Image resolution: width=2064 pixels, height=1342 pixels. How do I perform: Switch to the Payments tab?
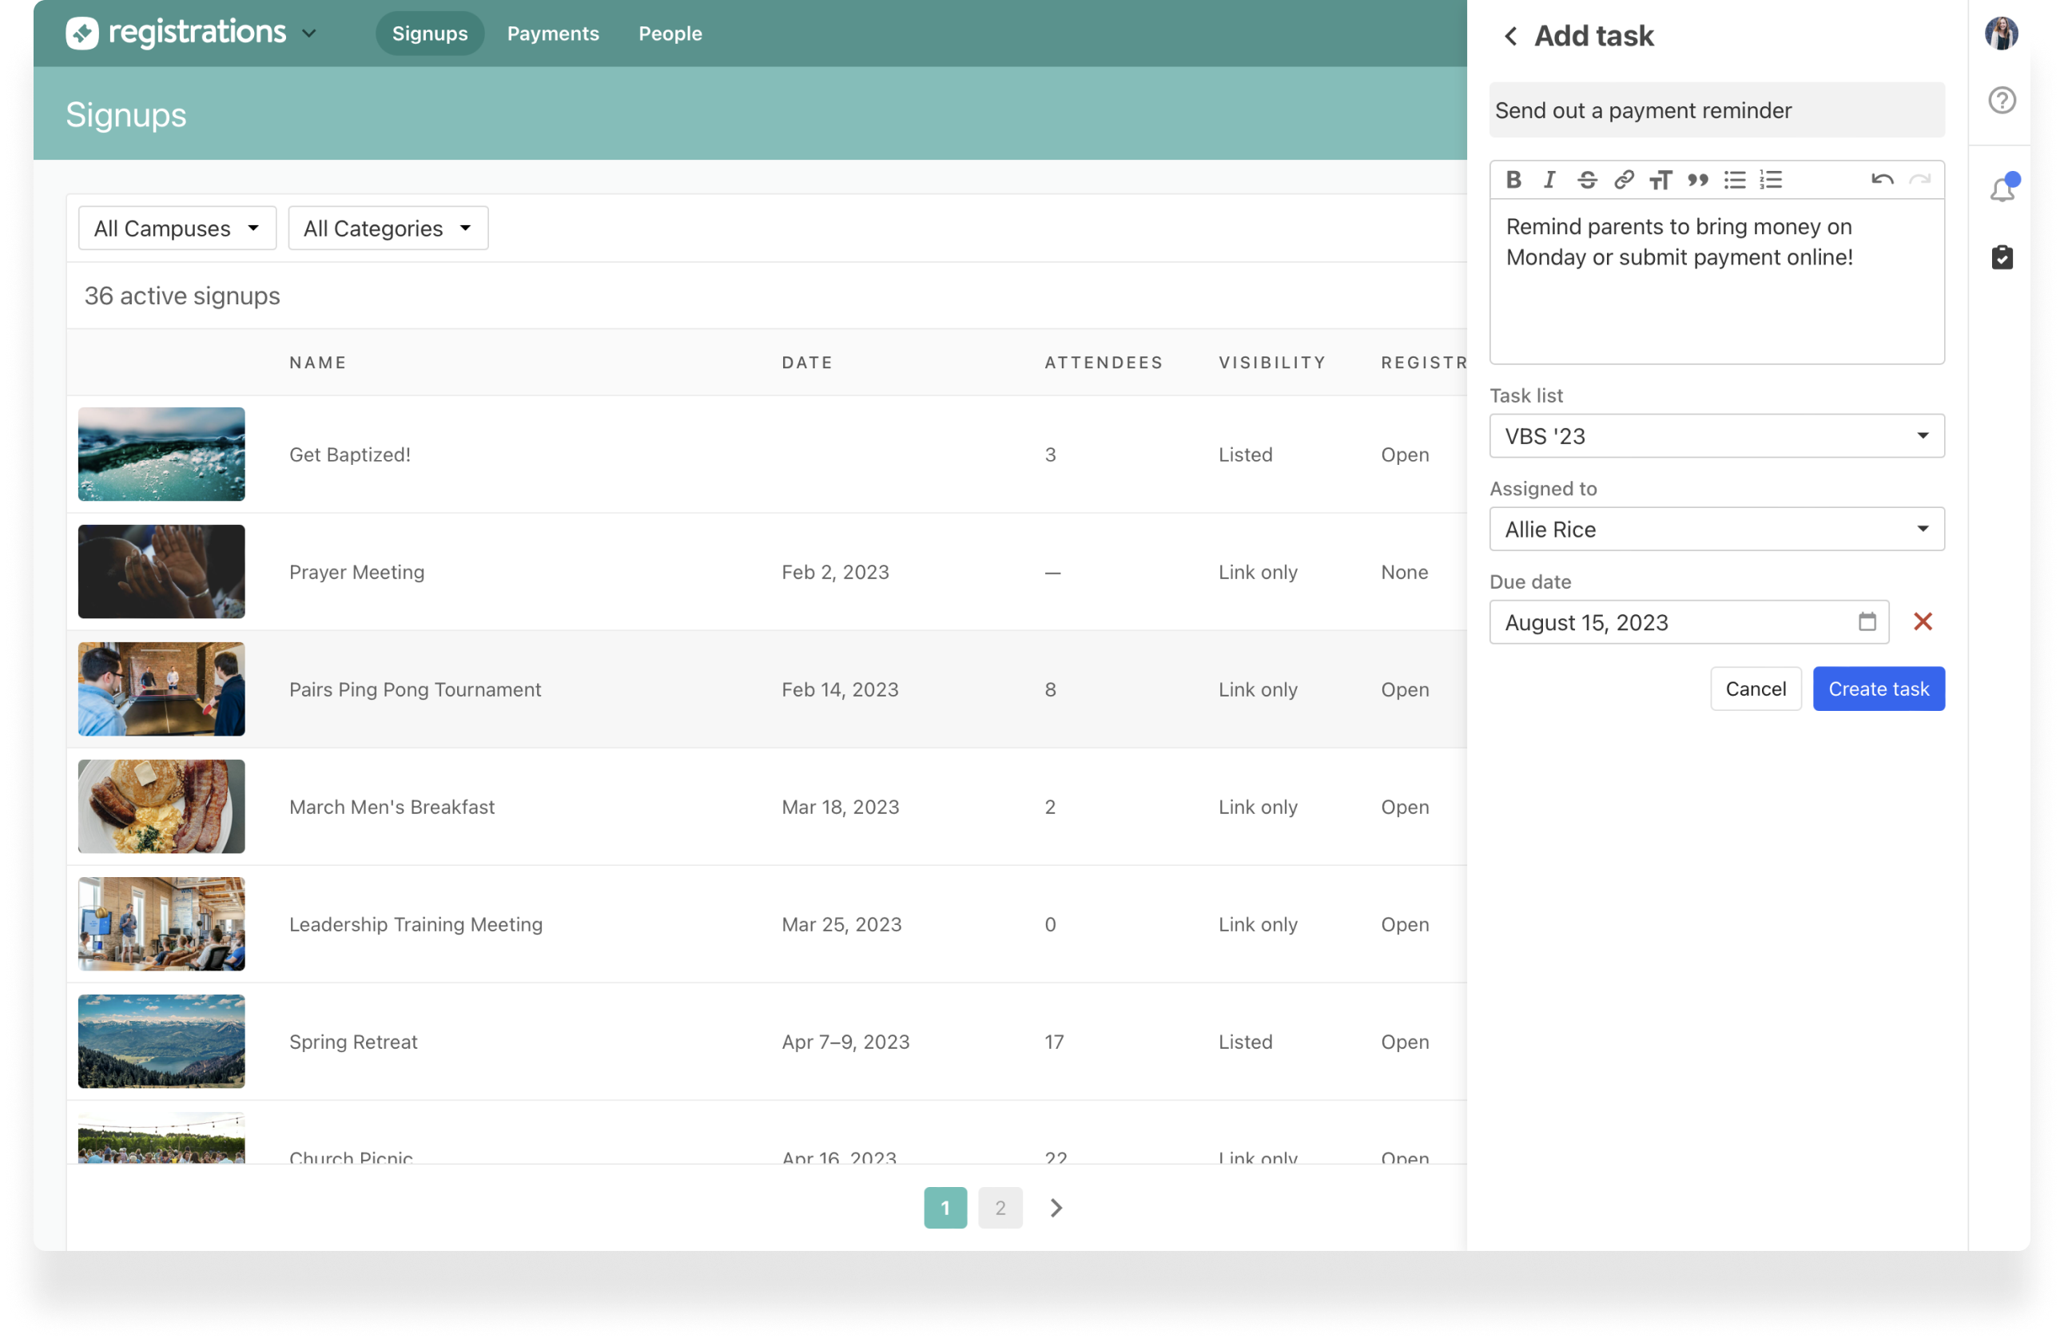tap(552, 33)
